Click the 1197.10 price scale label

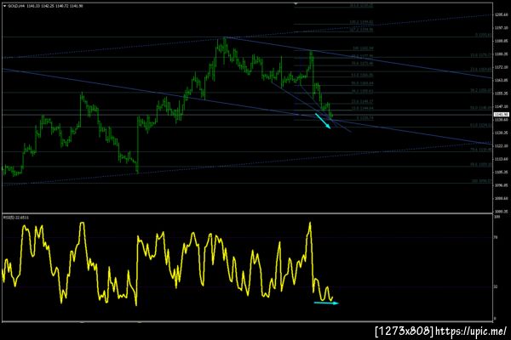pos(502,28)
